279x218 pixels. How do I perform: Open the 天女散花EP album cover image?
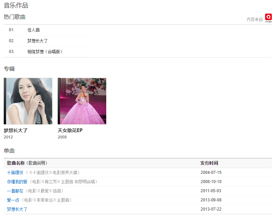82,101
